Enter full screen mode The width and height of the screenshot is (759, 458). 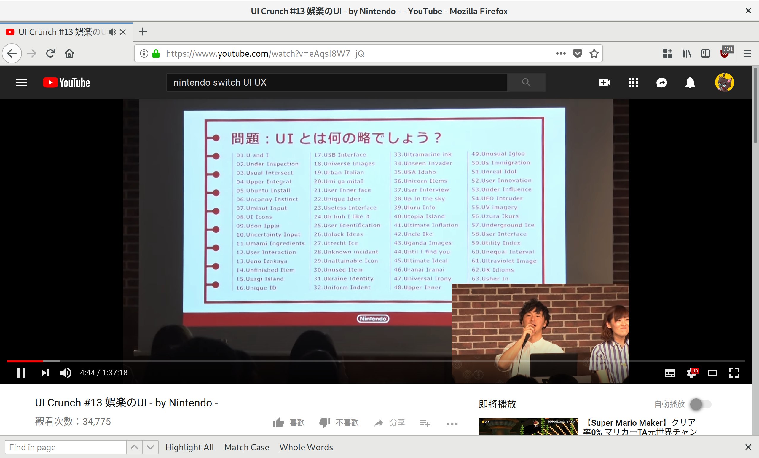point(734,373)
